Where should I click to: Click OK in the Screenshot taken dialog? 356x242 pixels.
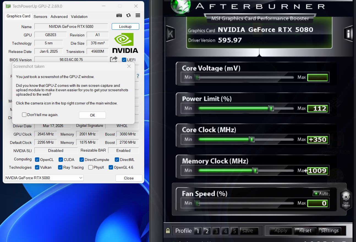[x=92, y=115]
